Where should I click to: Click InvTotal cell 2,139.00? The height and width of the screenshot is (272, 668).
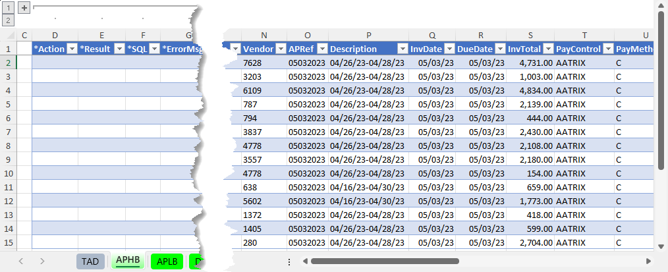tap(530, 104)
